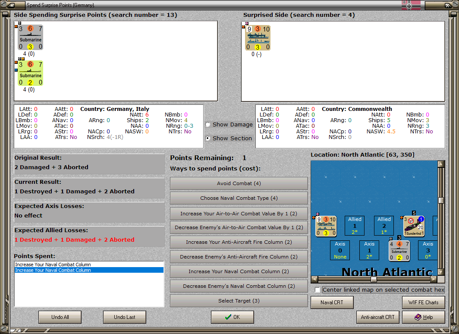Select the Axis 1 sea box

tap(369, 250)
